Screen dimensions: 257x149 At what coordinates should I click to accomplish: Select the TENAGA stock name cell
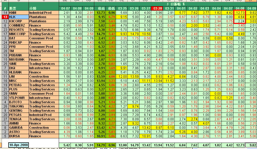click(x=18, y=119)
